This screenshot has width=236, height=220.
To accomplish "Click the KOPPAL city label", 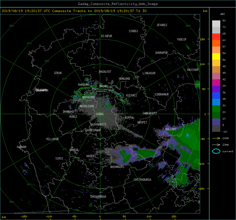I will [x=130, y=118].
